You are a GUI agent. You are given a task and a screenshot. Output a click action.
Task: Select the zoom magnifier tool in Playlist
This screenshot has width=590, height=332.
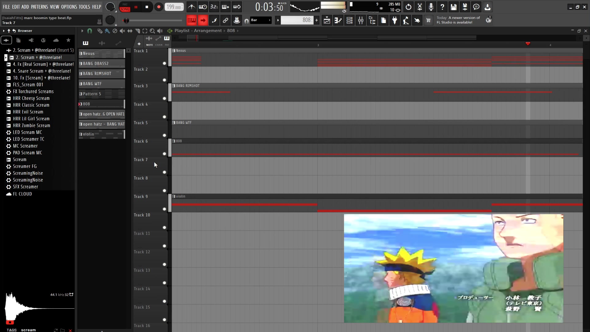(x=152, y=31)
